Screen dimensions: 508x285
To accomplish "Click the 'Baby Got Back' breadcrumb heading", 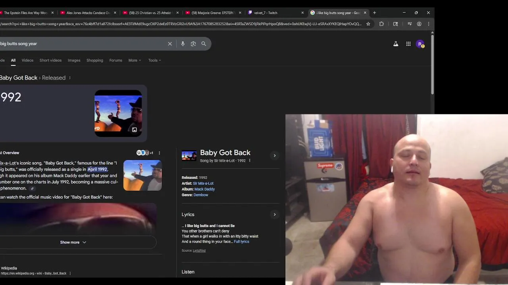I will click(x=18, y=78).
